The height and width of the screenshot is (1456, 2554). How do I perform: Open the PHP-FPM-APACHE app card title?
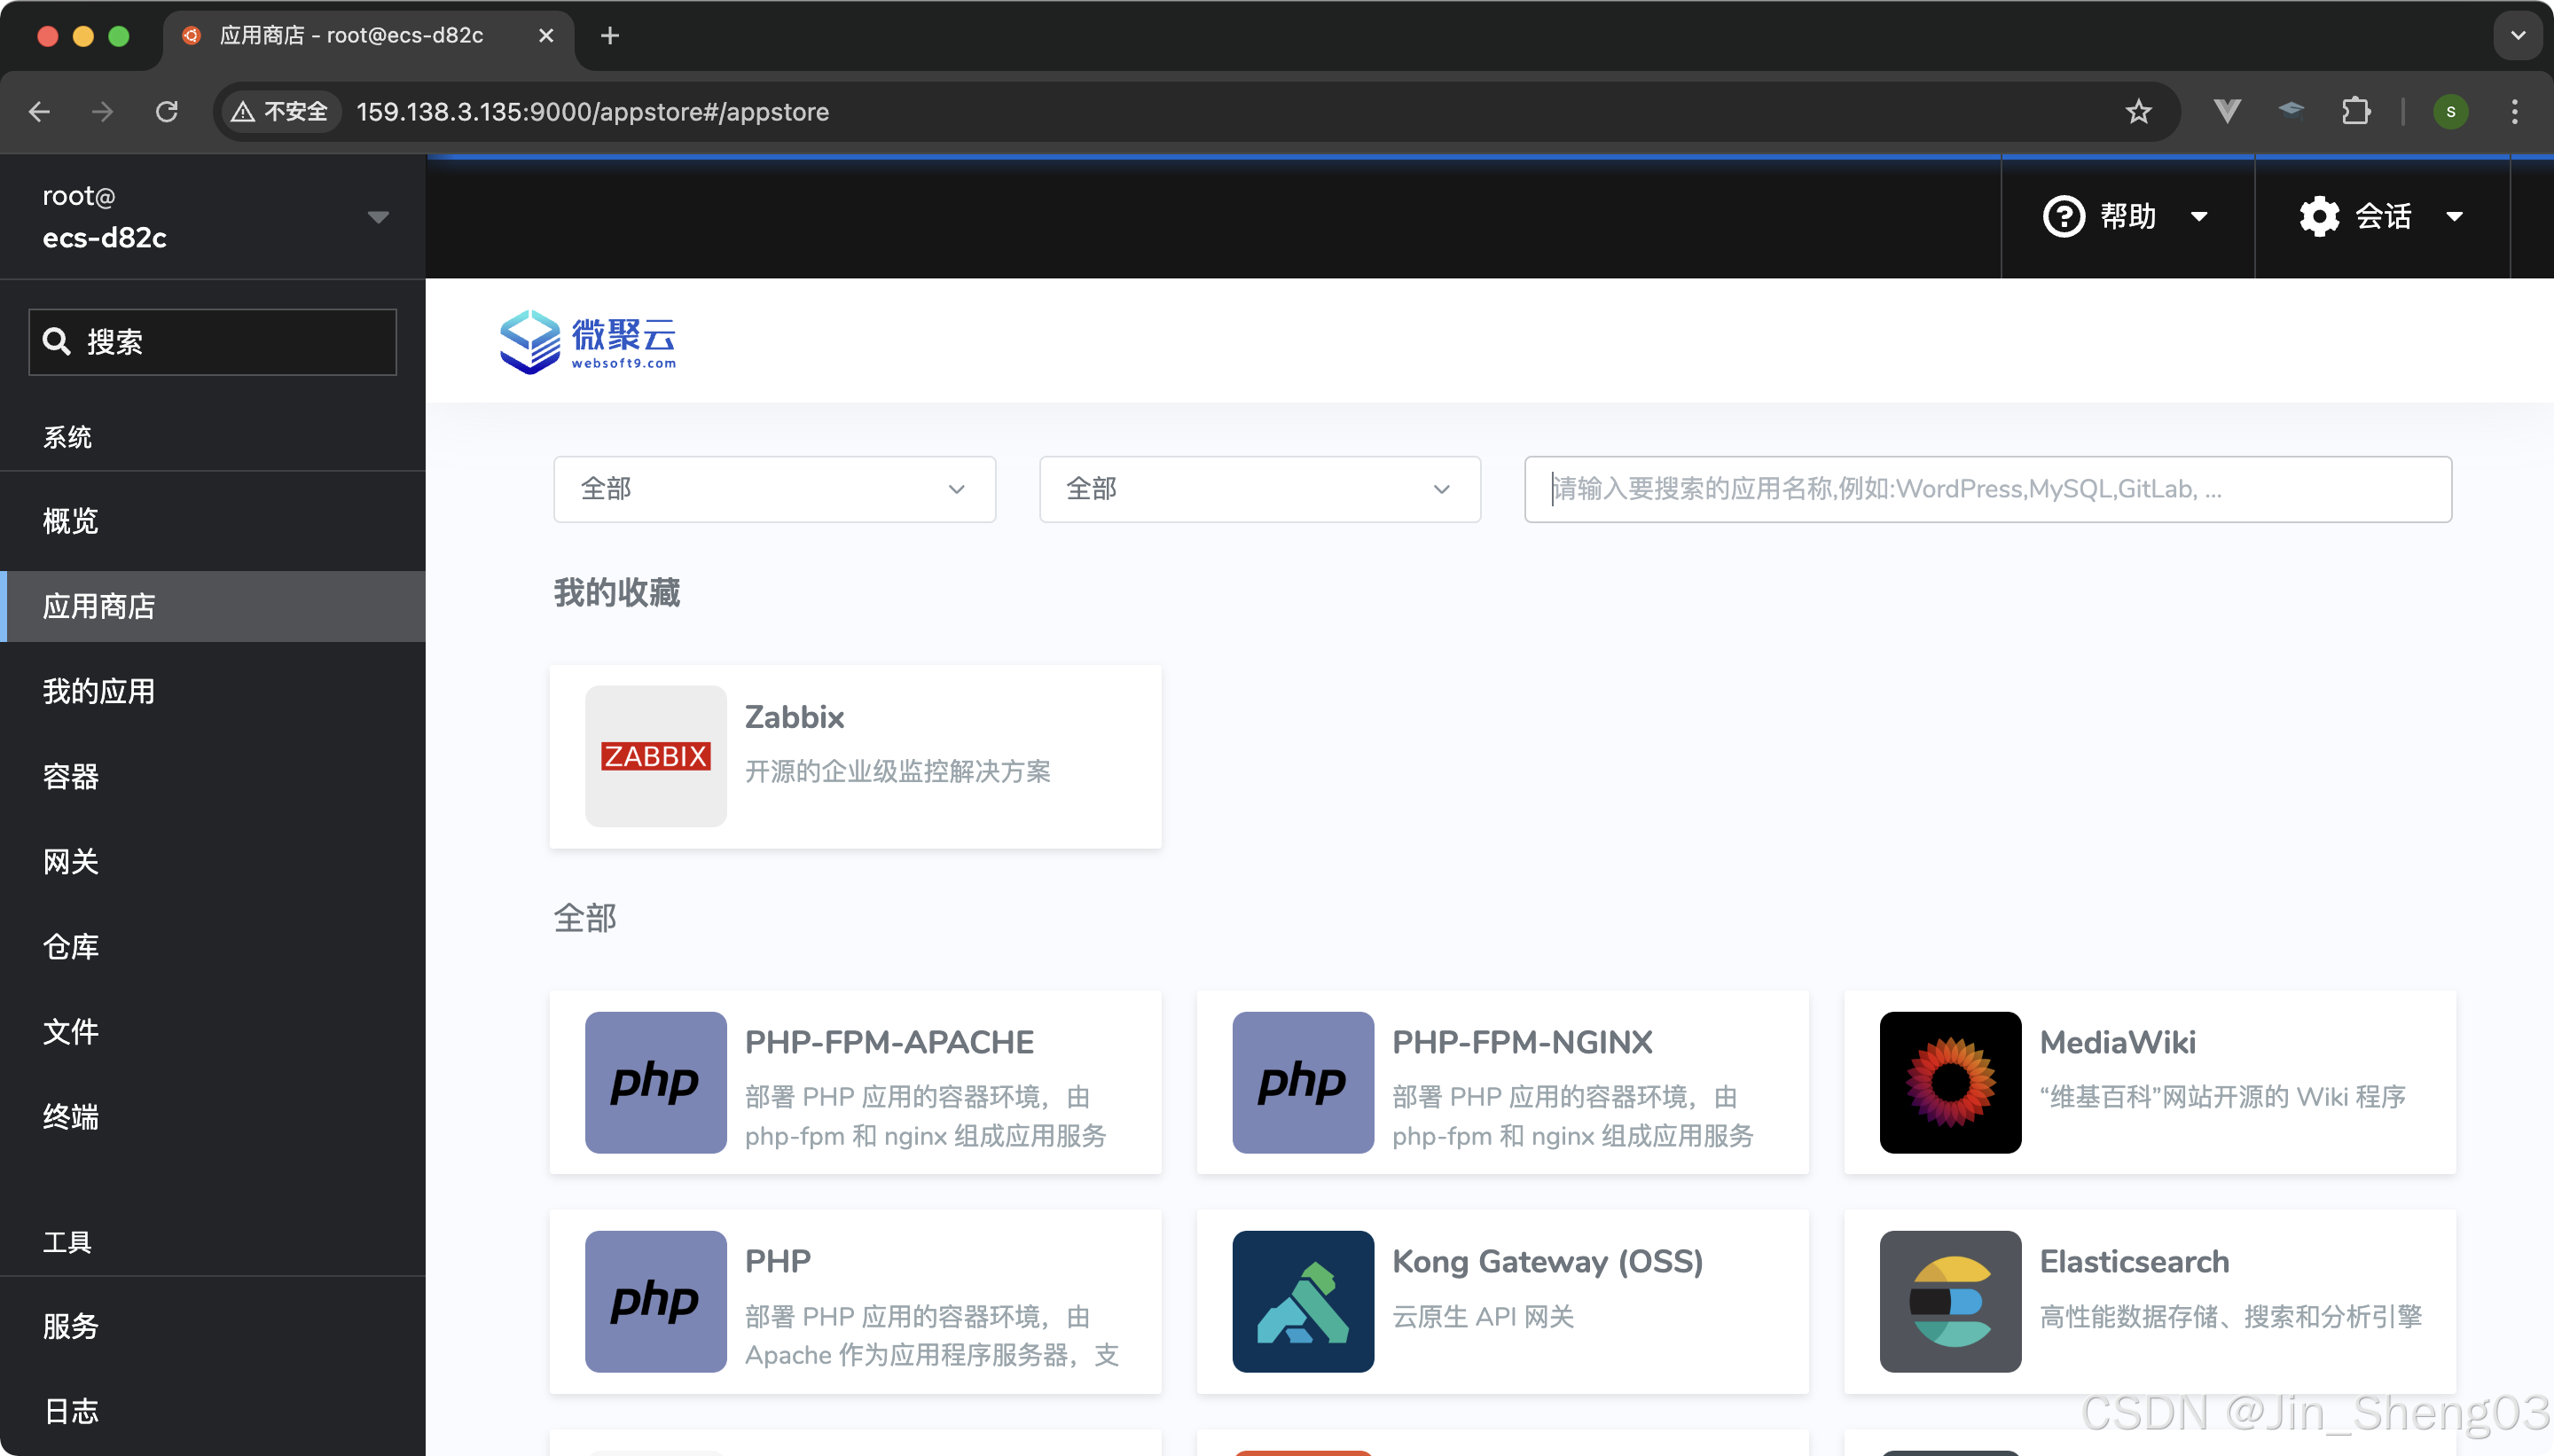tap(889, 1042)
